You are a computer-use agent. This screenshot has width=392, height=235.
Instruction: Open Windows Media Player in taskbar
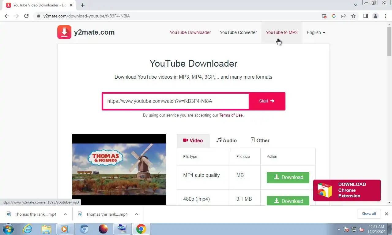pos(65,229)
